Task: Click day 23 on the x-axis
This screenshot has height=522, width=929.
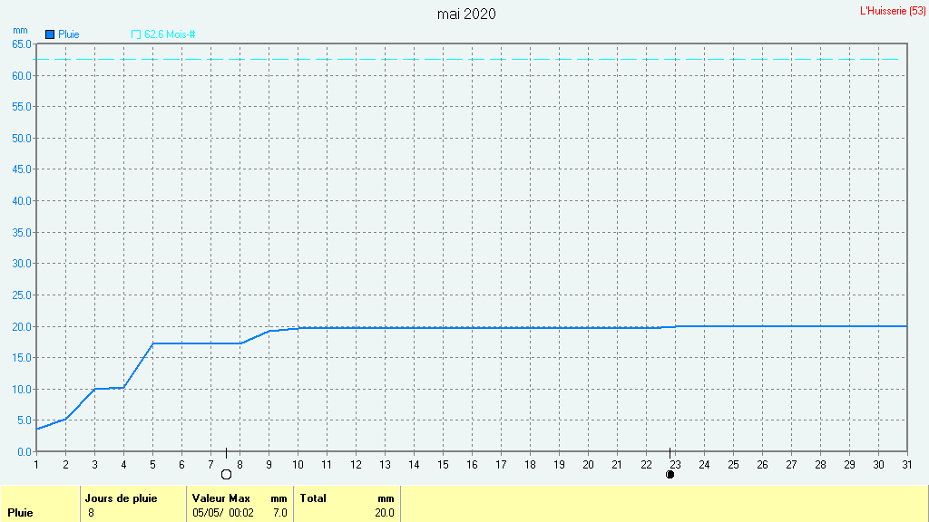Action: tap(675, 465)
